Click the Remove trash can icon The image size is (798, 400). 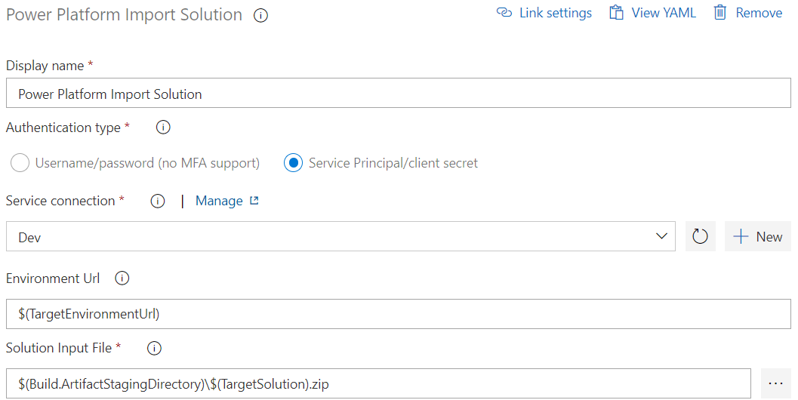point(719,13)
